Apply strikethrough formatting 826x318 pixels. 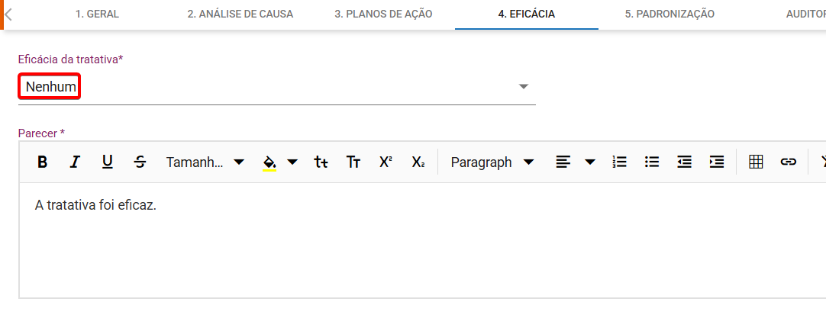[x=140, y=162]
